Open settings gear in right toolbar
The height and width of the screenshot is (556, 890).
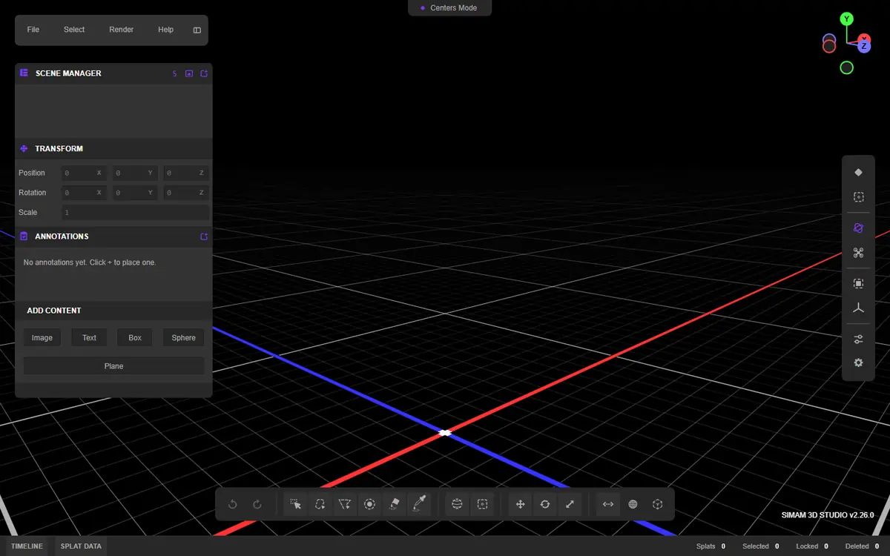pyautogui.click(x=858, y=363)
